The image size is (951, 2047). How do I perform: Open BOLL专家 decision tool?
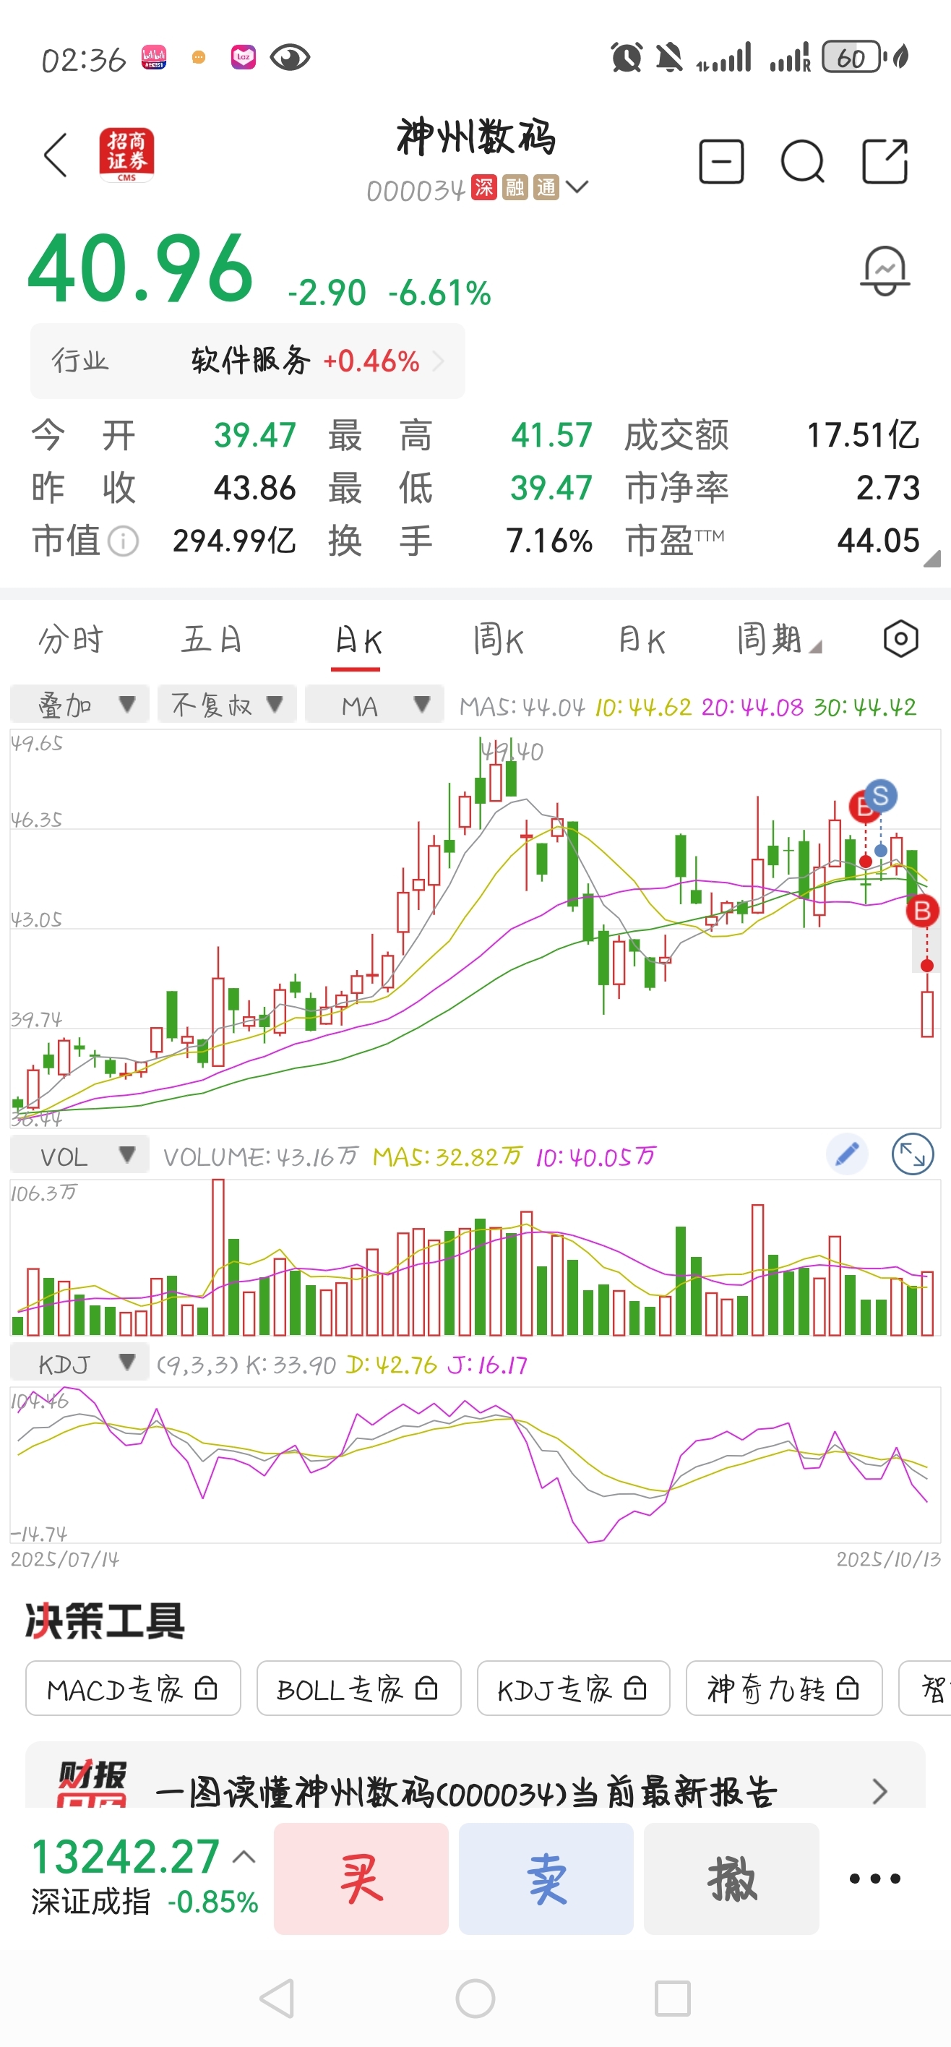pos(359,1688)
